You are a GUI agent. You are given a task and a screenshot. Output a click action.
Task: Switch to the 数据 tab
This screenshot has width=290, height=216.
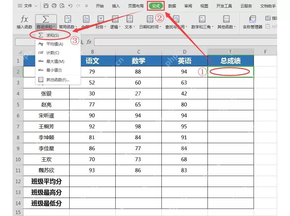[x=172, y=6]
